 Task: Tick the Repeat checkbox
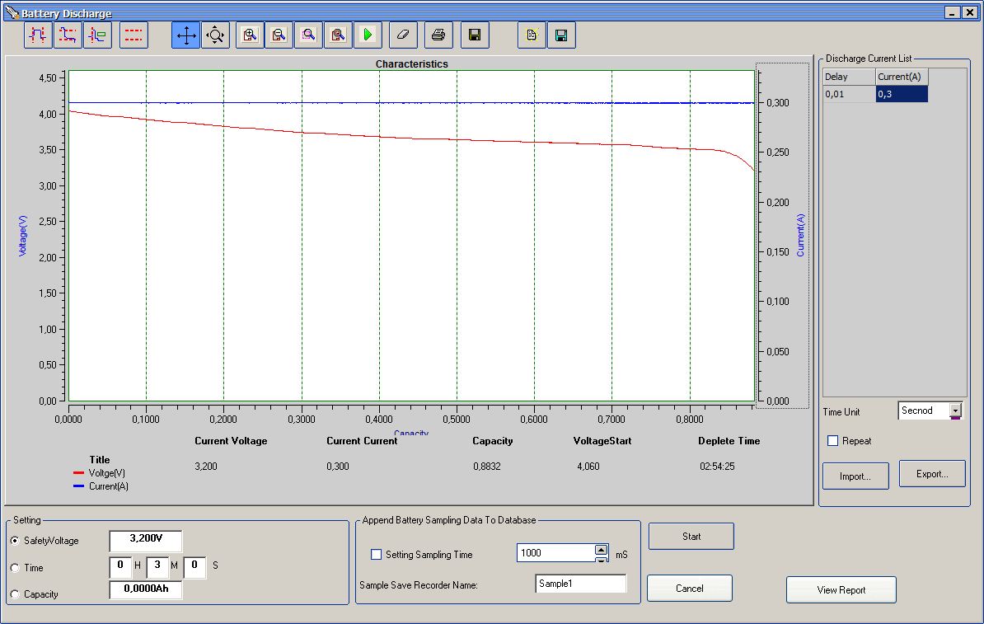832,441
